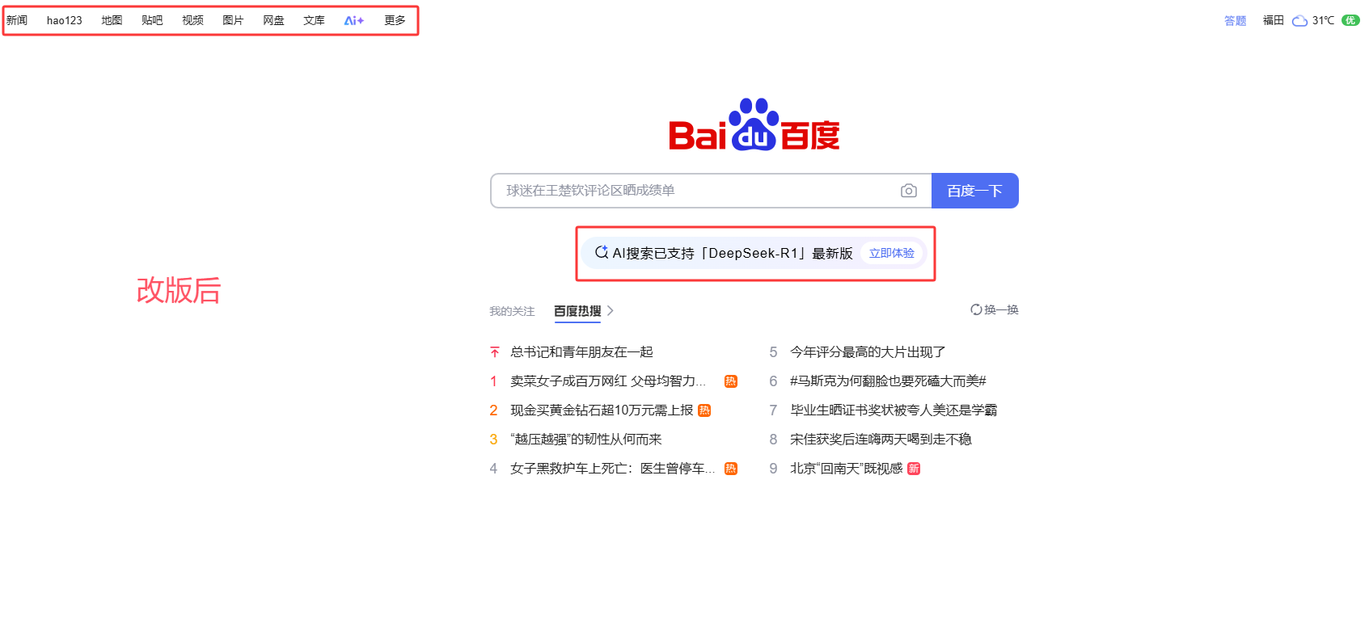This screenshot has height=627, width=1369.
Task: Click the red top-pin arrow icon
Action: [495, 352]
